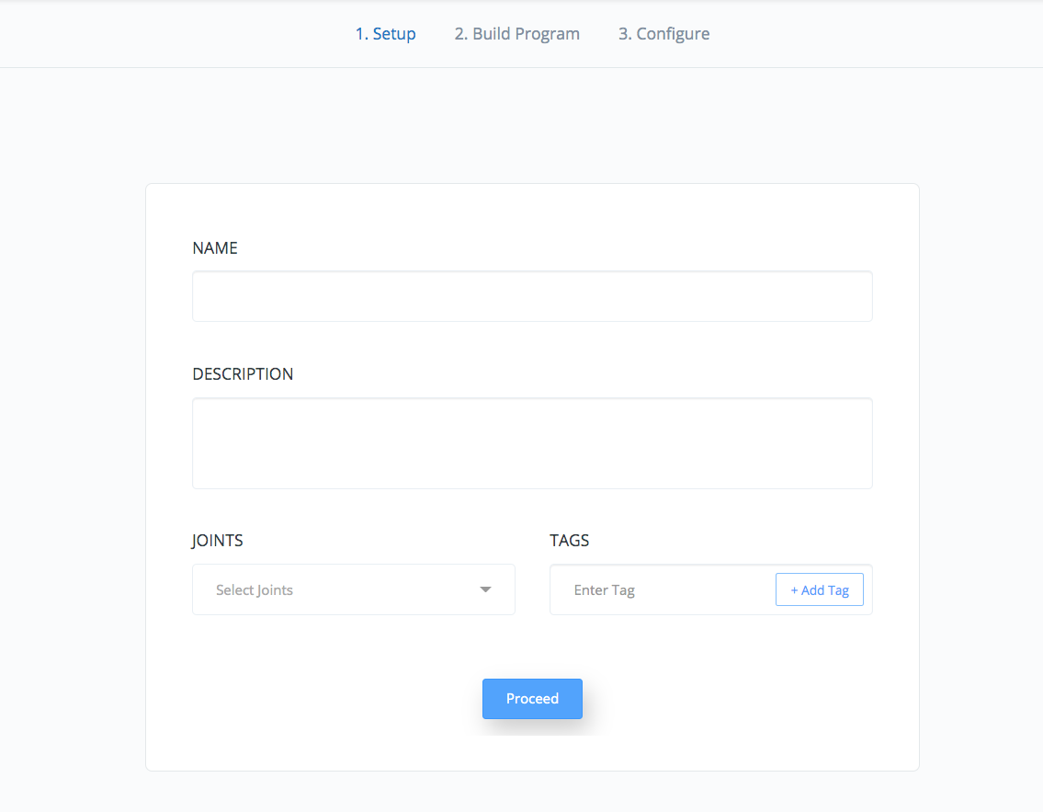Screen dimensions: 1043x812
Task: Click the DESCRIPTION label text
Action: pos(243,373)
